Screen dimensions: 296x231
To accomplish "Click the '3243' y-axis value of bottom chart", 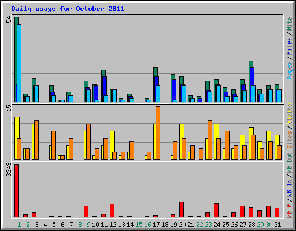I will coord(9,170).
